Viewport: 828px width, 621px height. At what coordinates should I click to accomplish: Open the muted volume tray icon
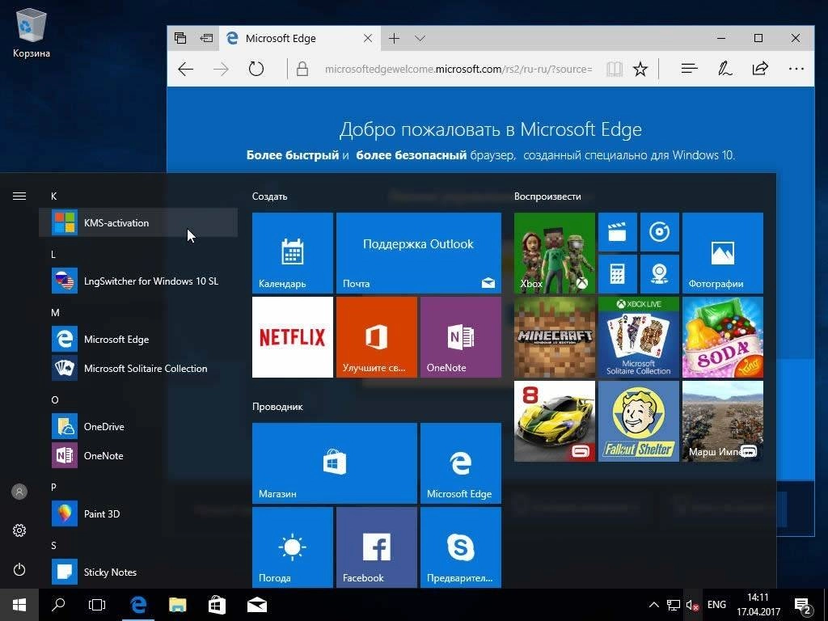(x=692, y=605)
